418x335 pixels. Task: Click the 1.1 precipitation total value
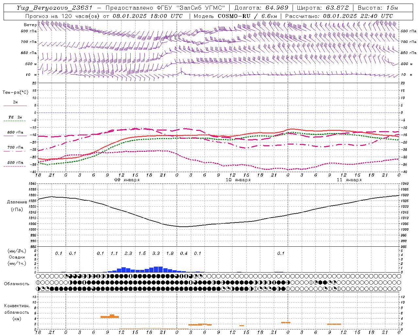tap(114, 253)
